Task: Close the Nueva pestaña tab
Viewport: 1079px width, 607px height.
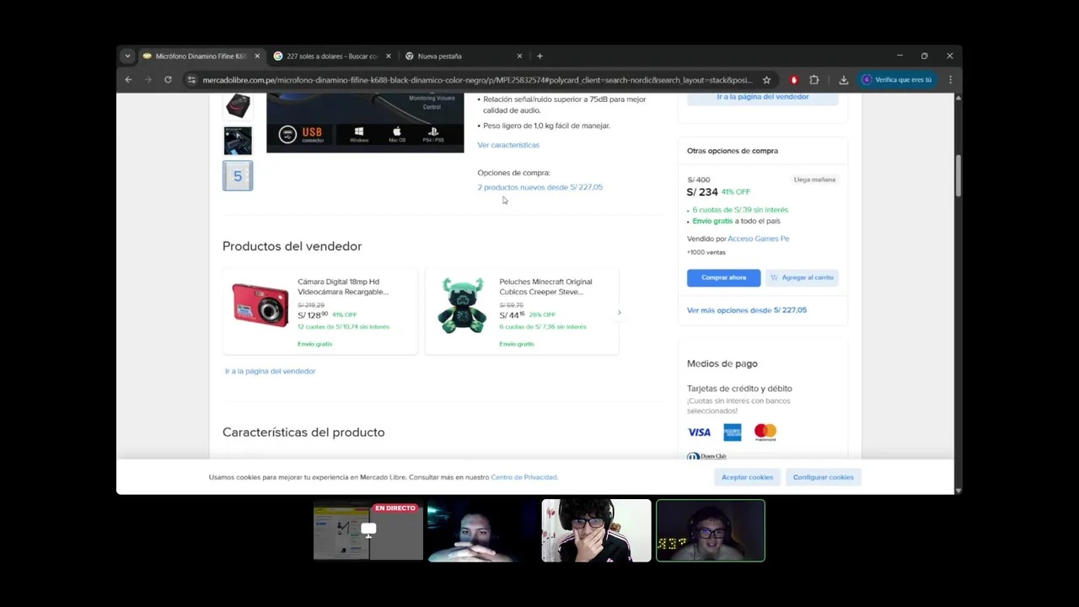Action: 520,56
